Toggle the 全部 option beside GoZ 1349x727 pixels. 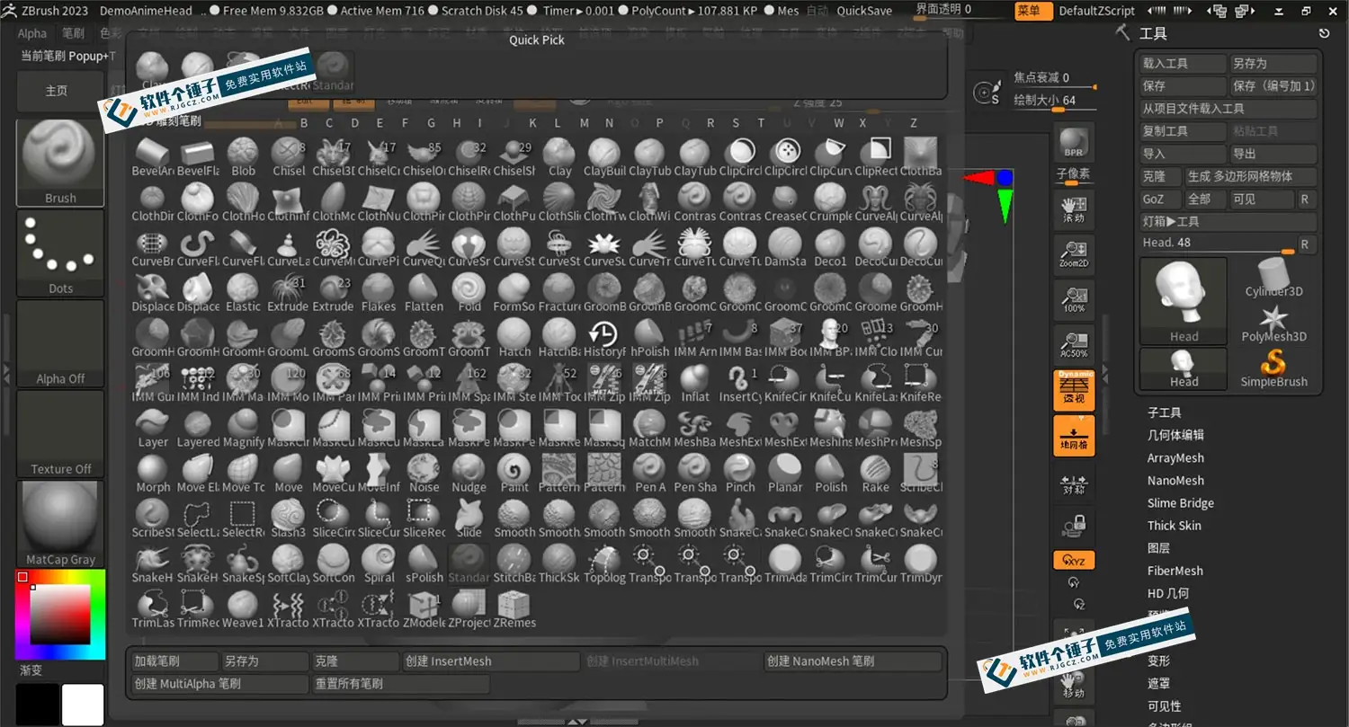pos(1205,199)
